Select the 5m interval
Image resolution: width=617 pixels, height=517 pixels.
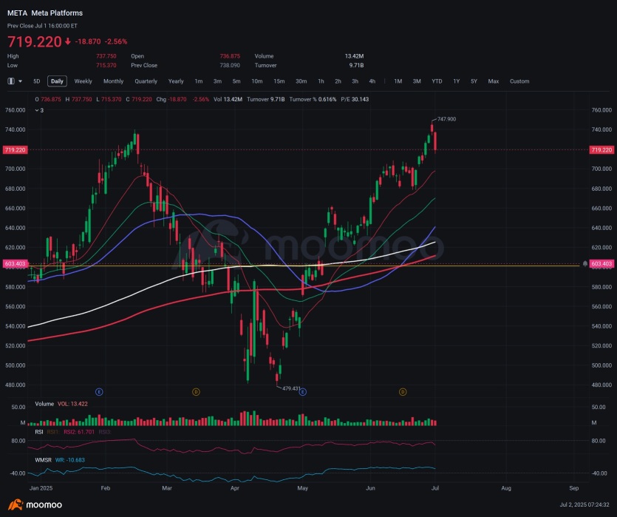tap(236, 81)
